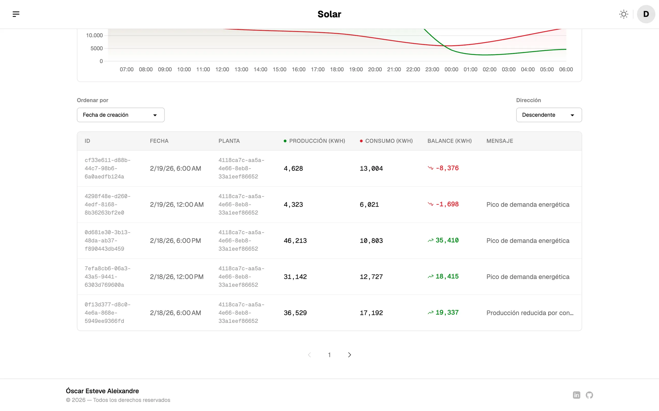Click the BALANCE (KWH) column header
Viewport: 659px width, 411px height.
(449, 141)
